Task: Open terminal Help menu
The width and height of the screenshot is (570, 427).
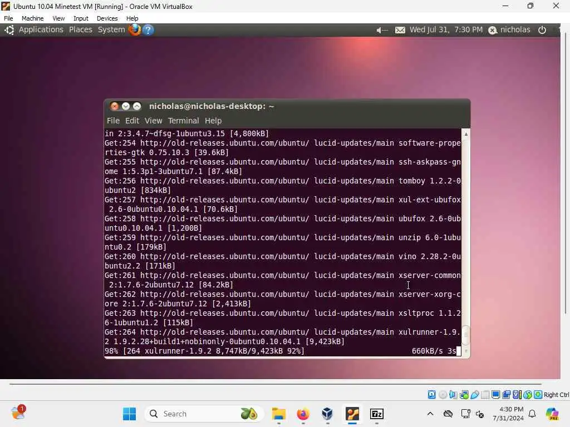Action: pyautogui.click(x=213, y=121)
